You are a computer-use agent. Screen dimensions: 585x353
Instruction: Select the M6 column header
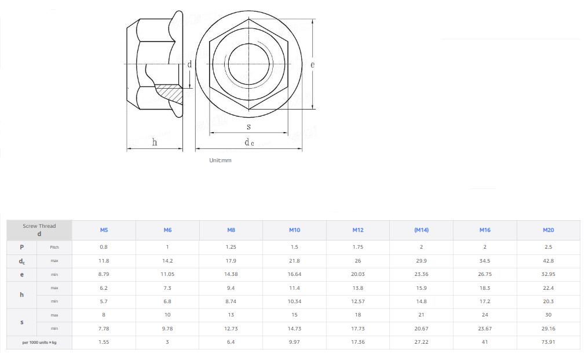pyautogui.click(x=167, y=230)
